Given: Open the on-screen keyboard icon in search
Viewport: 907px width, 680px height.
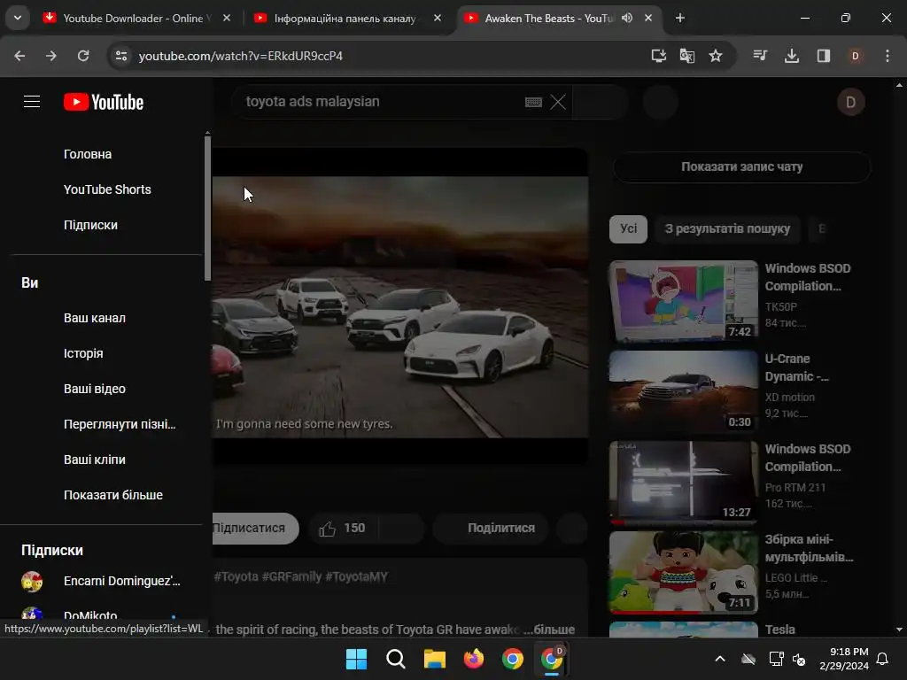Looking at the screenshot, I should 533,102.
